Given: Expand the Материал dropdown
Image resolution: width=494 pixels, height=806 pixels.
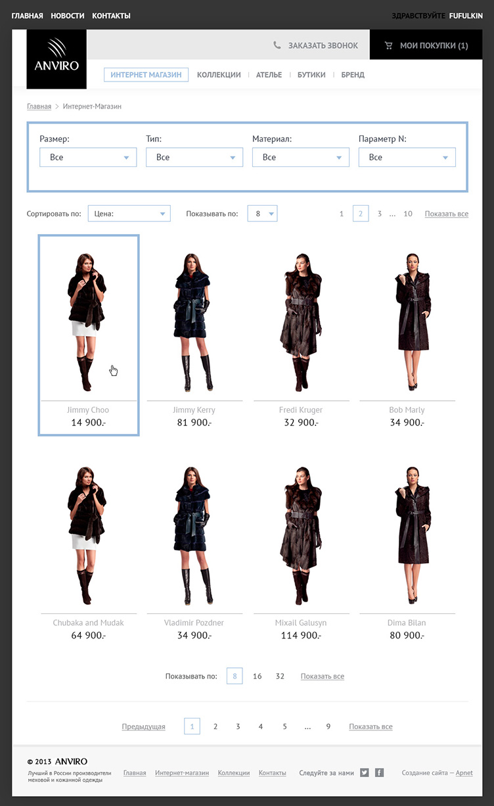Looking at the screenshot, I should 301,157.
